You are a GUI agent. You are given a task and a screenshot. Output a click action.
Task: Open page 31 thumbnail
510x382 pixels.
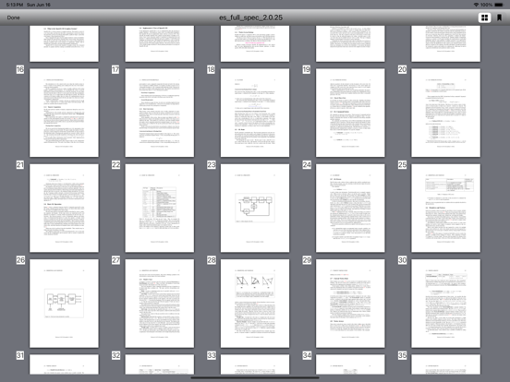(x=64, y=364)
